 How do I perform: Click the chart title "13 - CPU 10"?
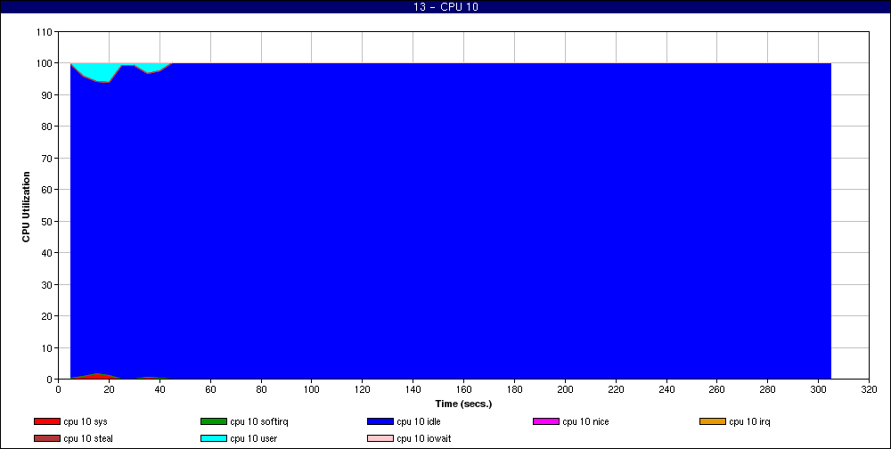pos(445,7)
